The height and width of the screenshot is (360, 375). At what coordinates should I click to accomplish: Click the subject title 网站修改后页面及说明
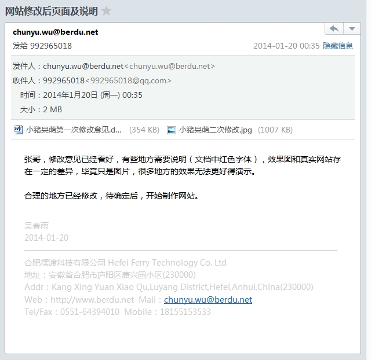(x=52, y=11)
